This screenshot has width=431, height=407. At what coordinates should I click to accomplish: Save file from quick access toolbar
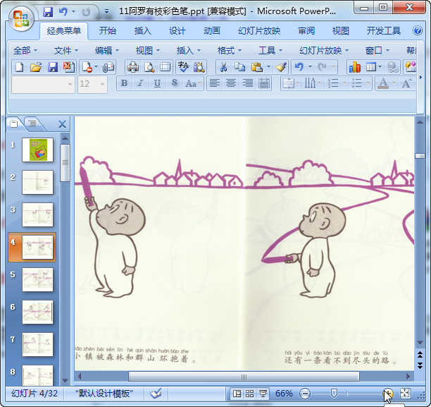click(x=48, y=12)
